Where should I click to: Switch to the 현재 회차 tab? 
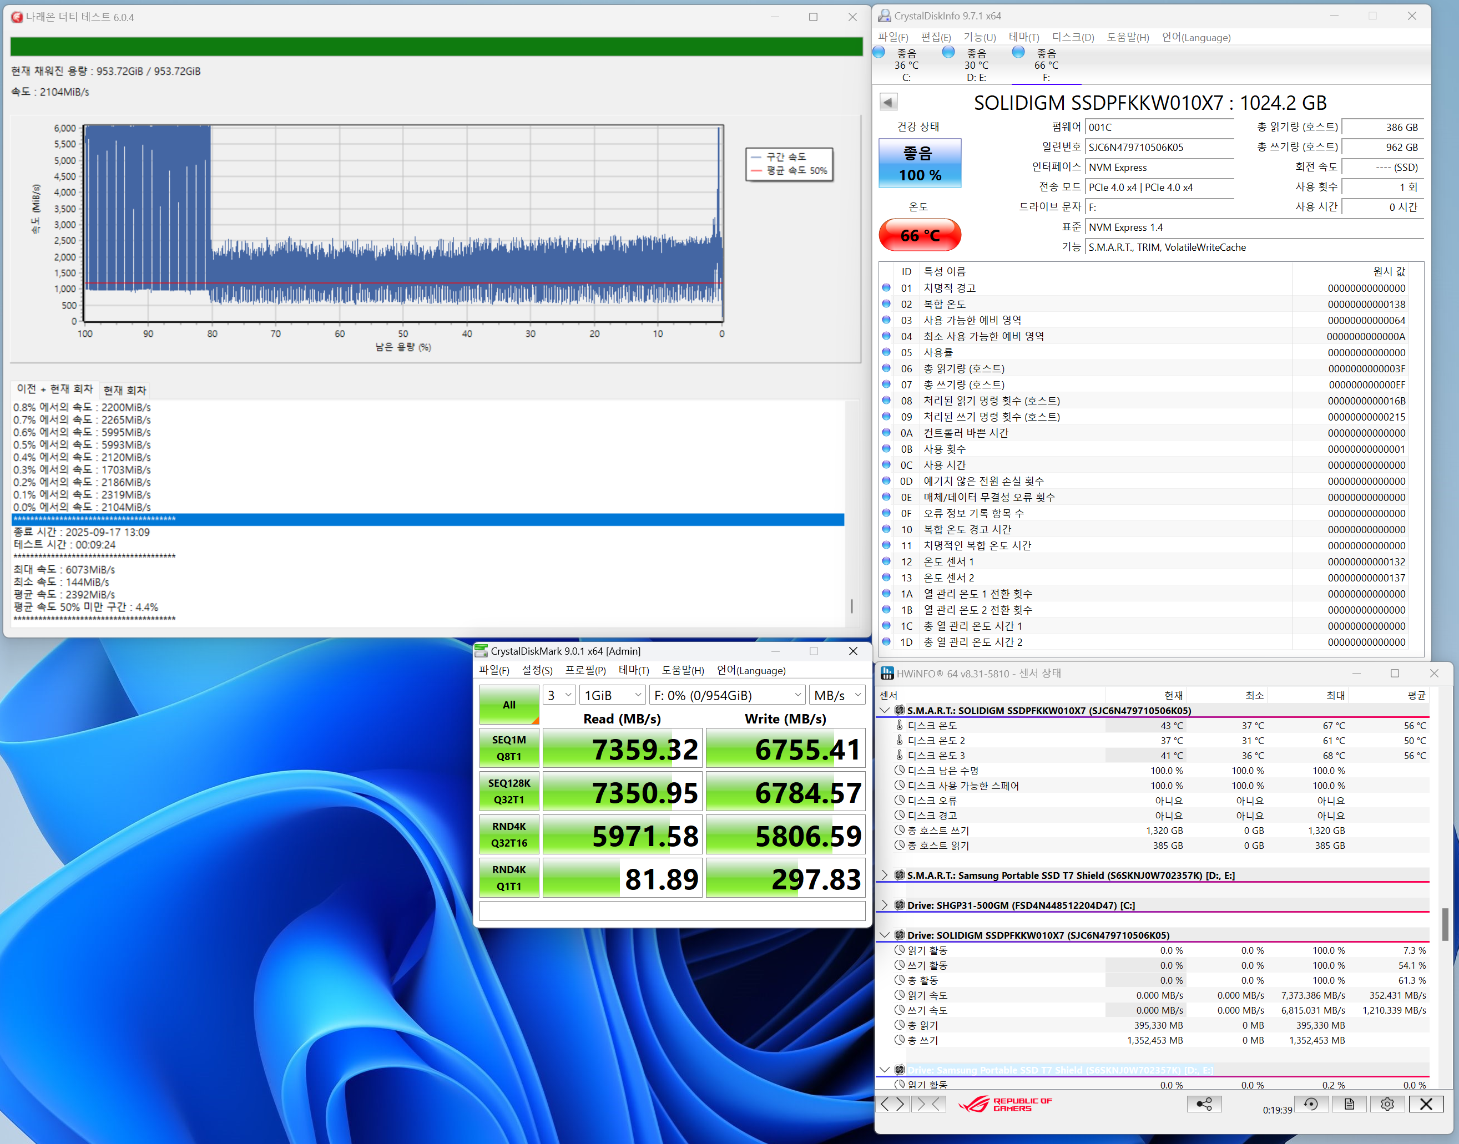(125, 391)
